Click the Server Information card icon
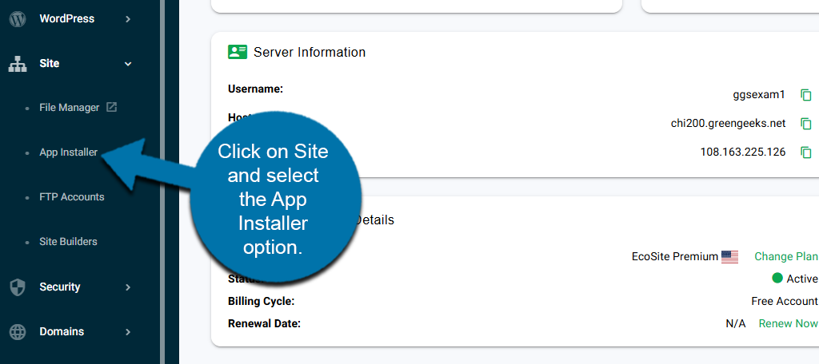 pyautogui.click(x=238, y=52)
